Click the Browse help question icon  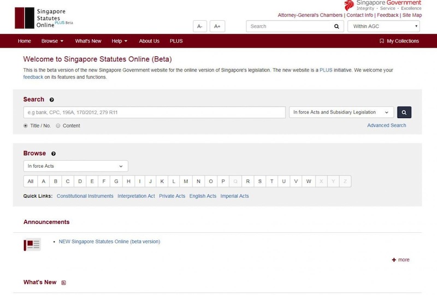click(53, 154)
